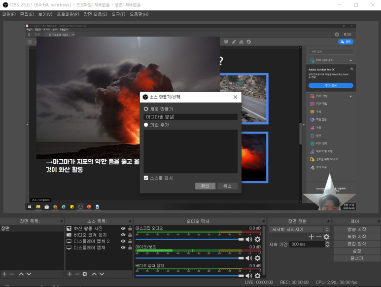This screenshot has height=287, width=381.
Task: Open the 서서히 사라지기 transition dropdown
Action: (x=299, y=229)
